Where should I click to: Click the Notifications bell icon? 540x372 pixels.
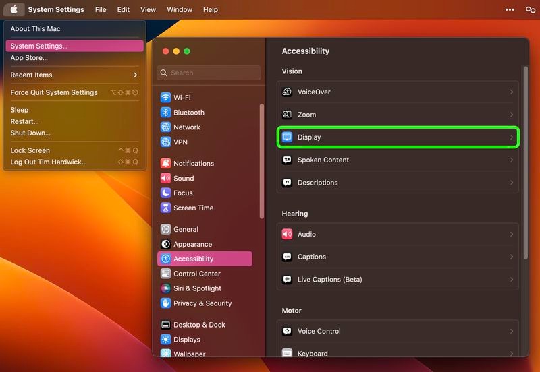coord(165,163)
